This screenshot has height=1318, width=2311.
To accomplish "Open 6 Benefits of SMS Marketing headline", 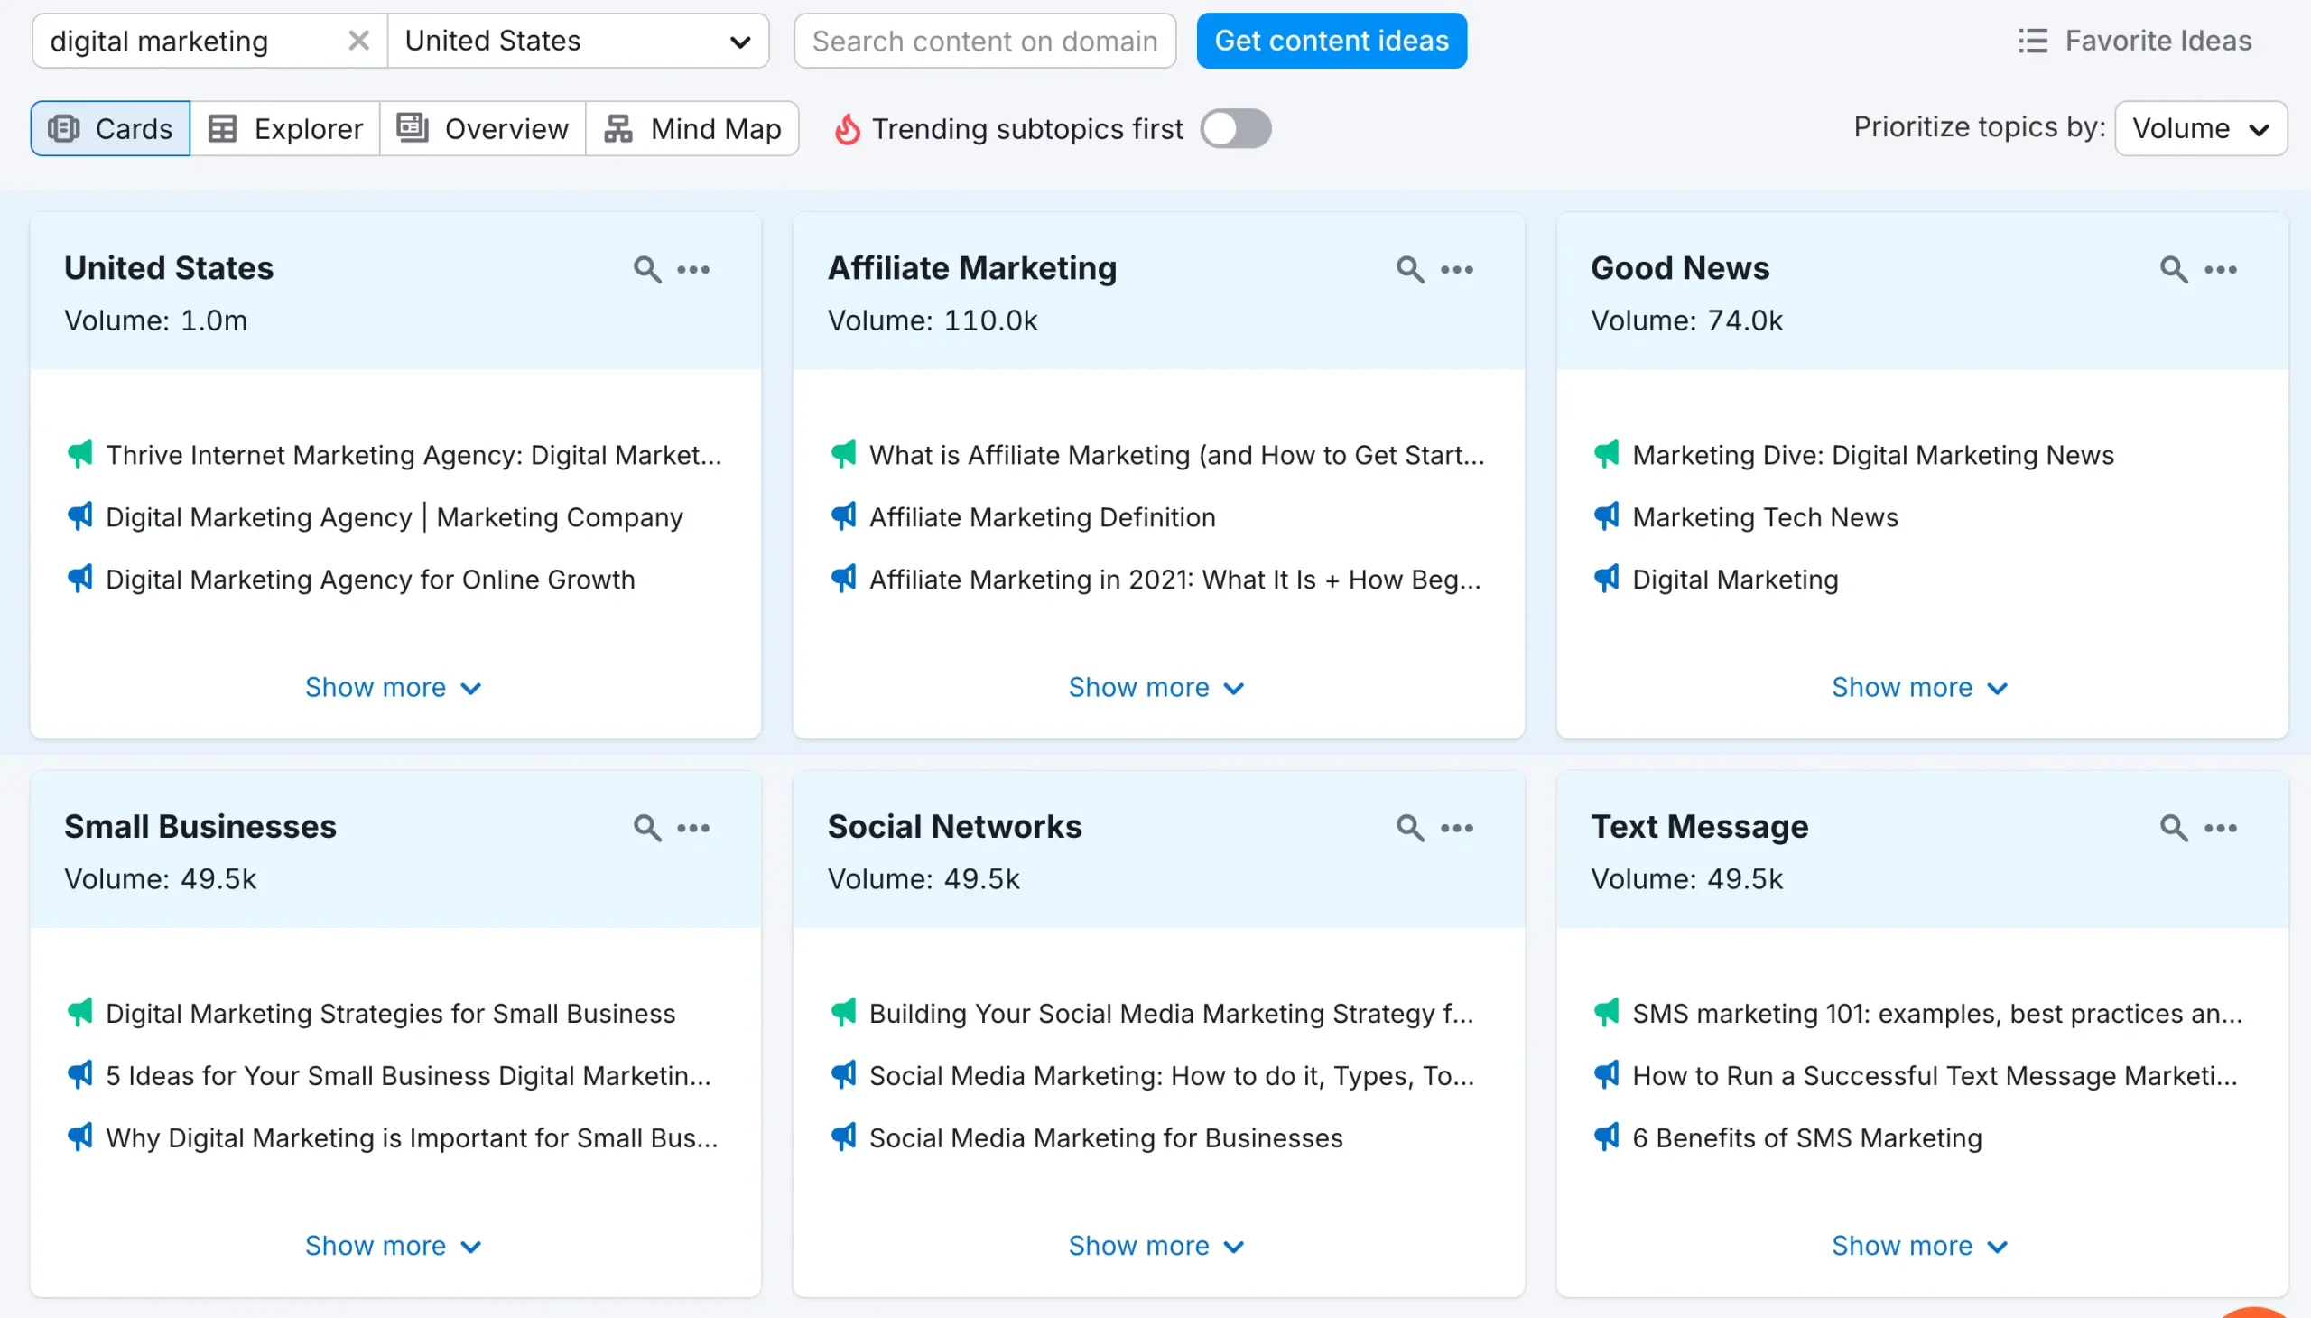I will coord(1805,1137).
